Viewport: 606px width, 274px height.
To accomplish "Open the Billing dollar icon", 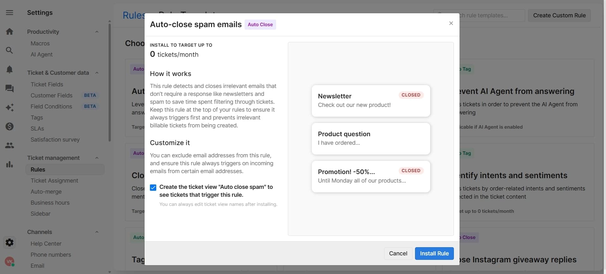I will [9, 126].
